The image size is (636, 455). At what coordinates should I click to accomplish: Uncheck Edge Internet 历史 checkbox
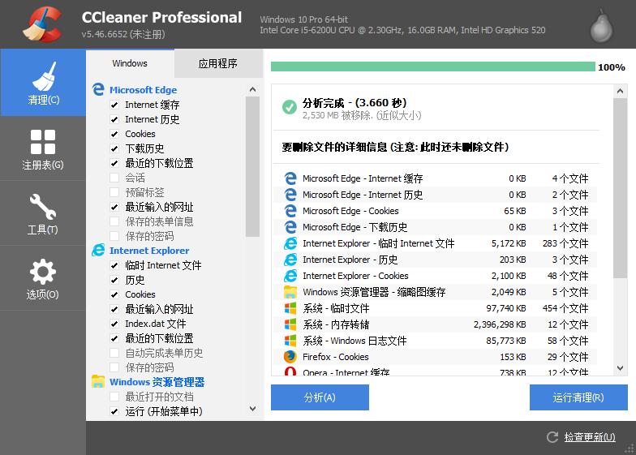coord(114,120)
